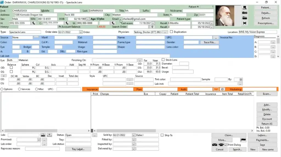Open Diagnosis B ellipsis lookup button
281x157 pixels.
point(273,47)
